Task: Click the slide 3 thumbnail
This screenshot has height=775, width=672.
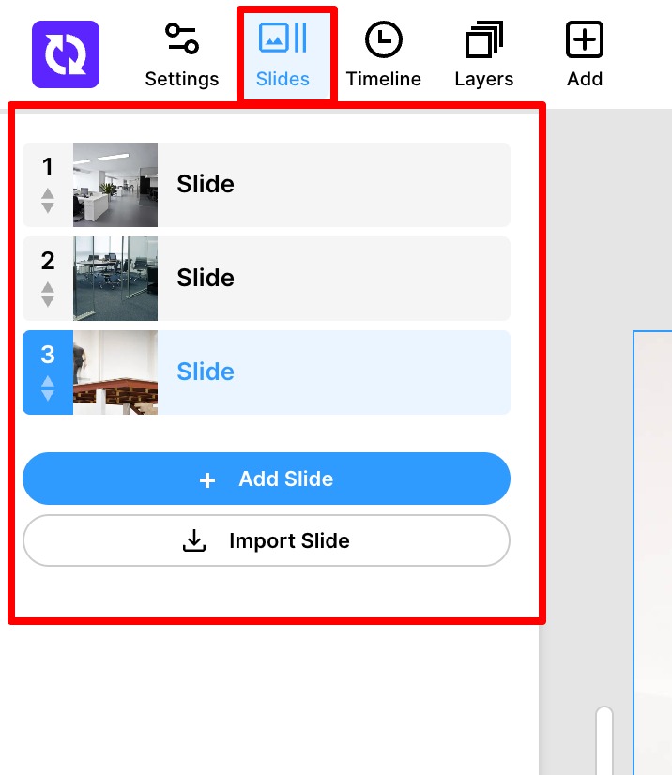Action: (115, 372)
